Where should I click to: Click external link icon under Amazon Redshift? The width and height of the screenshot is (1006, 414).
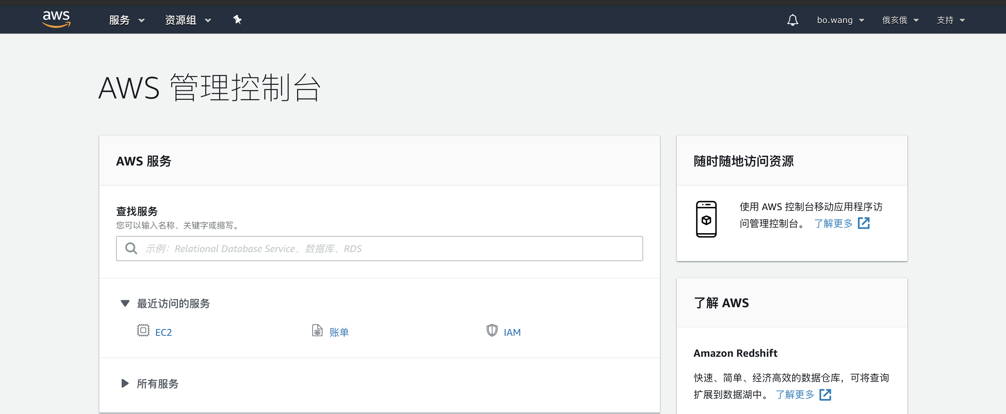click(x=825, y=394)
